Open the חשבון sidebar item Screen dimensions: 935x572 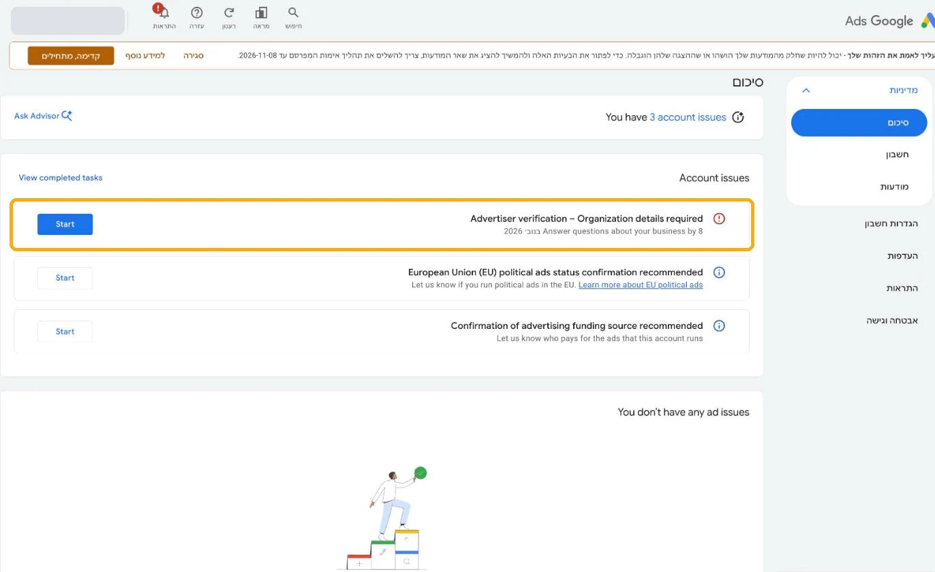[x=897, y=155]
